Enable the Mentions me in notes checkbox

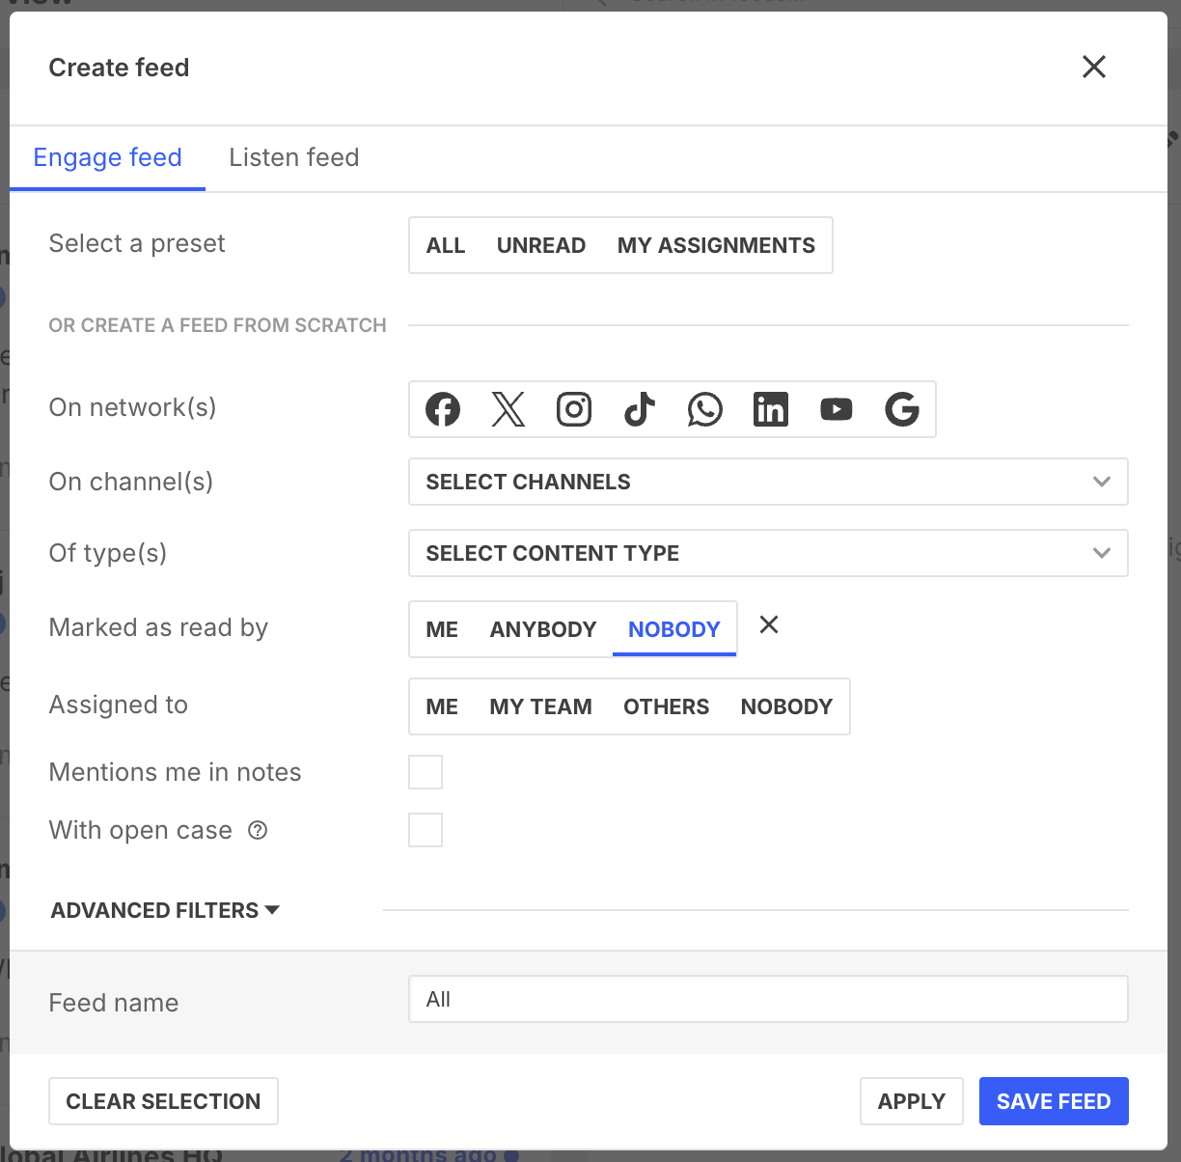click(x=425, y=771)
